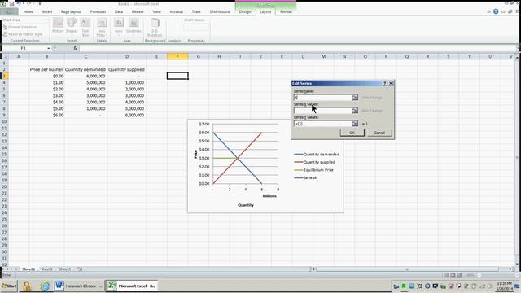Open the Formulas tab

(x=98, y=11)
